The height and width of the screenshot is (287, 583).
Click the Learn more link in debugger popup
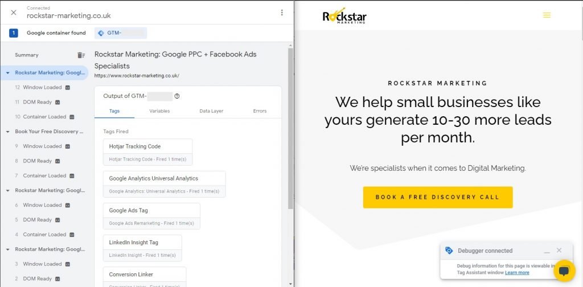517,273
